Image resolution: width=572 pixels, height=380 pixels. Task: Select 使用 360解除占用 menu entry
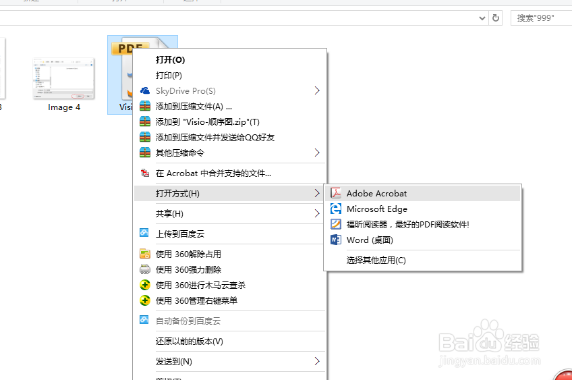click(230, 254)
